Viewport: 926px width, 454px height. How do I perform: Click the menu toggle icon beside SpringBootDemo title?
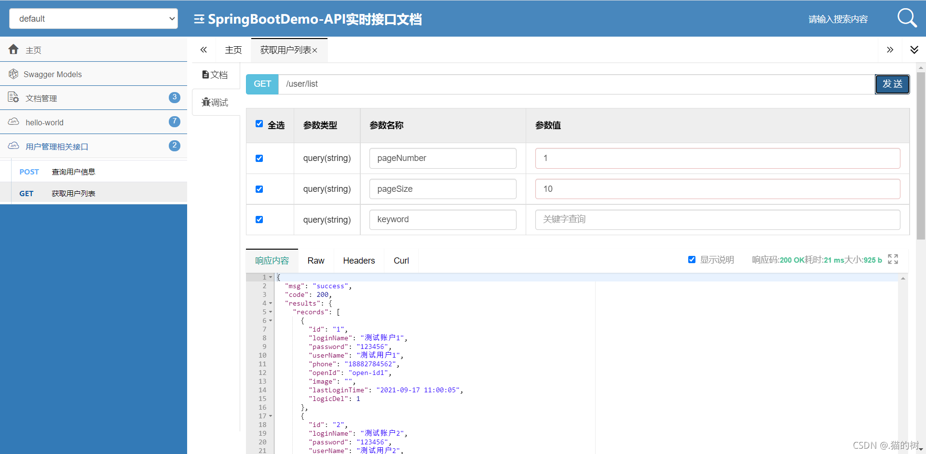[x=199, y=19]
